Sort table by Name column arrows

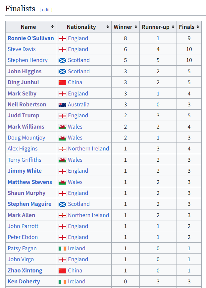click(x=52, y=27)
